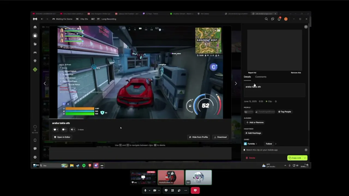This screenshot has width=349, height=196.
Task: Toggle Discord screen share button
Action: coord(166,191)
